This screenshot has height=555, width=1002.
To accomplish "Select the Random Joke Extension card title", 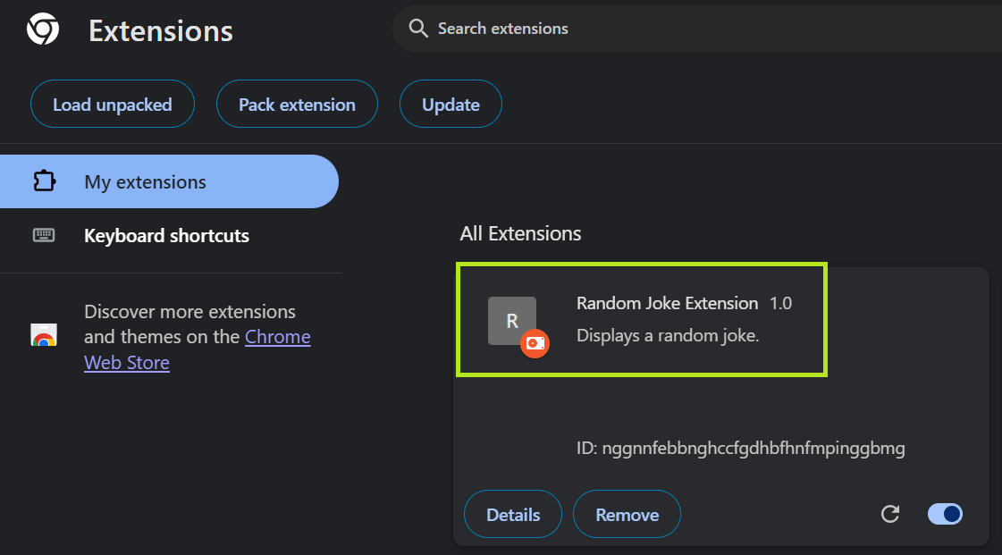I will 667,303.
